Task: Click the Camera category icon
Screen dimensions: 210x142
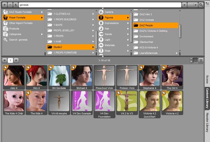Action: 101,12
